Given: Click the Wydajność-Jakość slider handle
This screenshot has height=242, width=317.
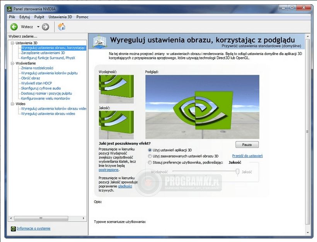Looking at the screenshot, I should pyautogui.click(x=237, y=172).
